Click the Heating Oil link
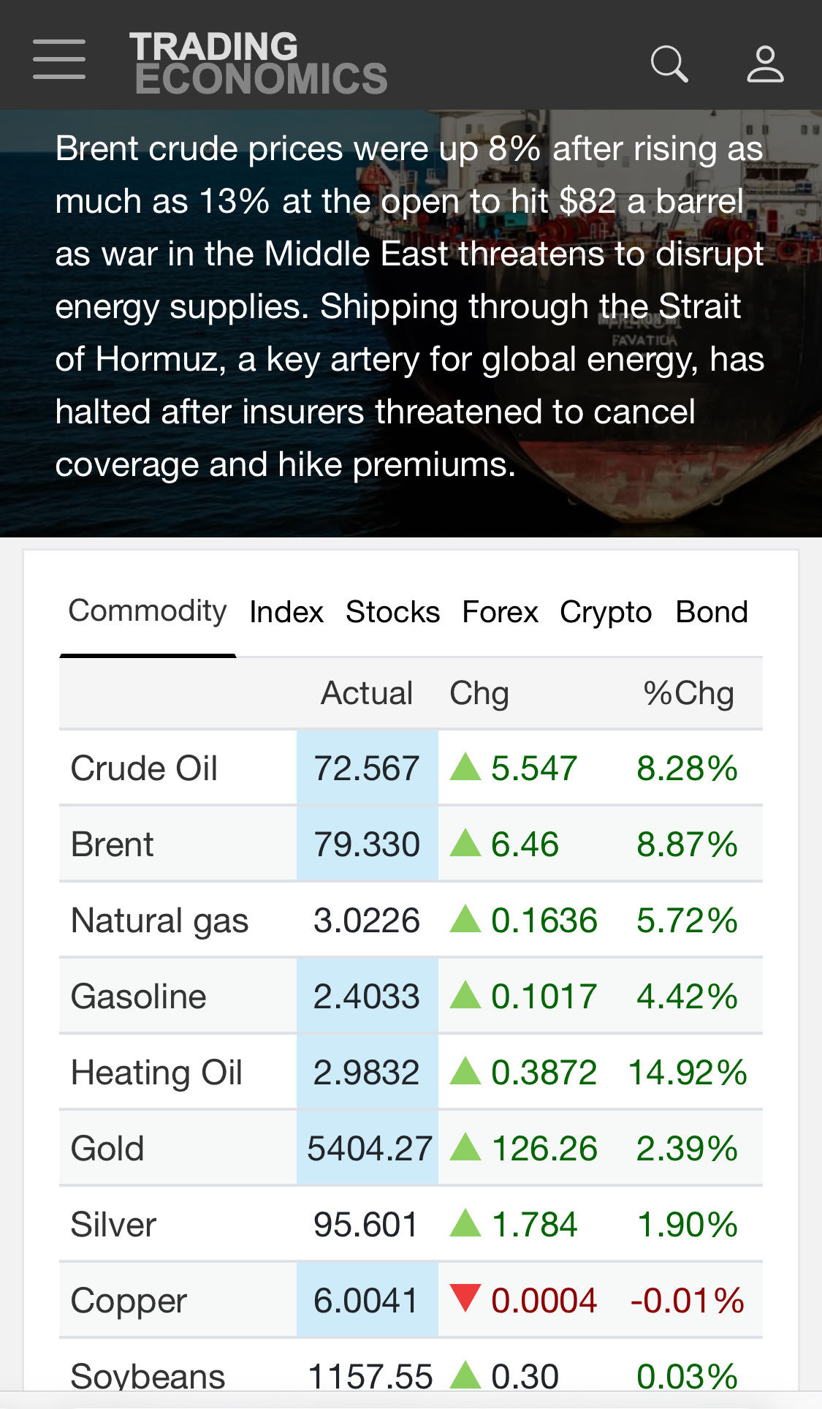 pyautogui.click(x=156, y=1073)
